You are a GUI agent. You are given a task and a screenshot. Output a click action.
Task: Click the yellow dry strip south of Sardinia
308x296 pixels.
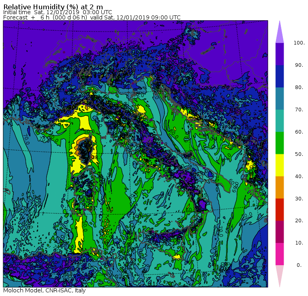[x=79, y=234]
